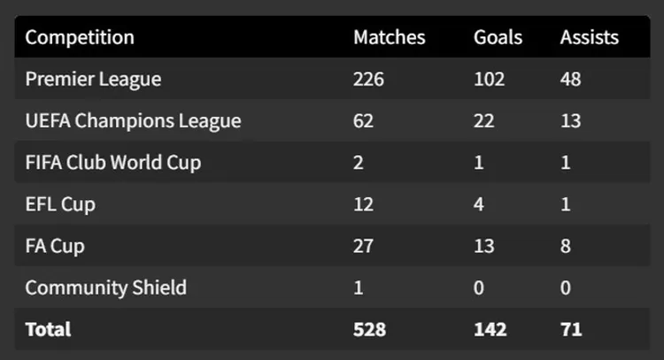The image size is (664, 360).
Task: Click the bold Total row label
Action: click(x=48, y=329)
